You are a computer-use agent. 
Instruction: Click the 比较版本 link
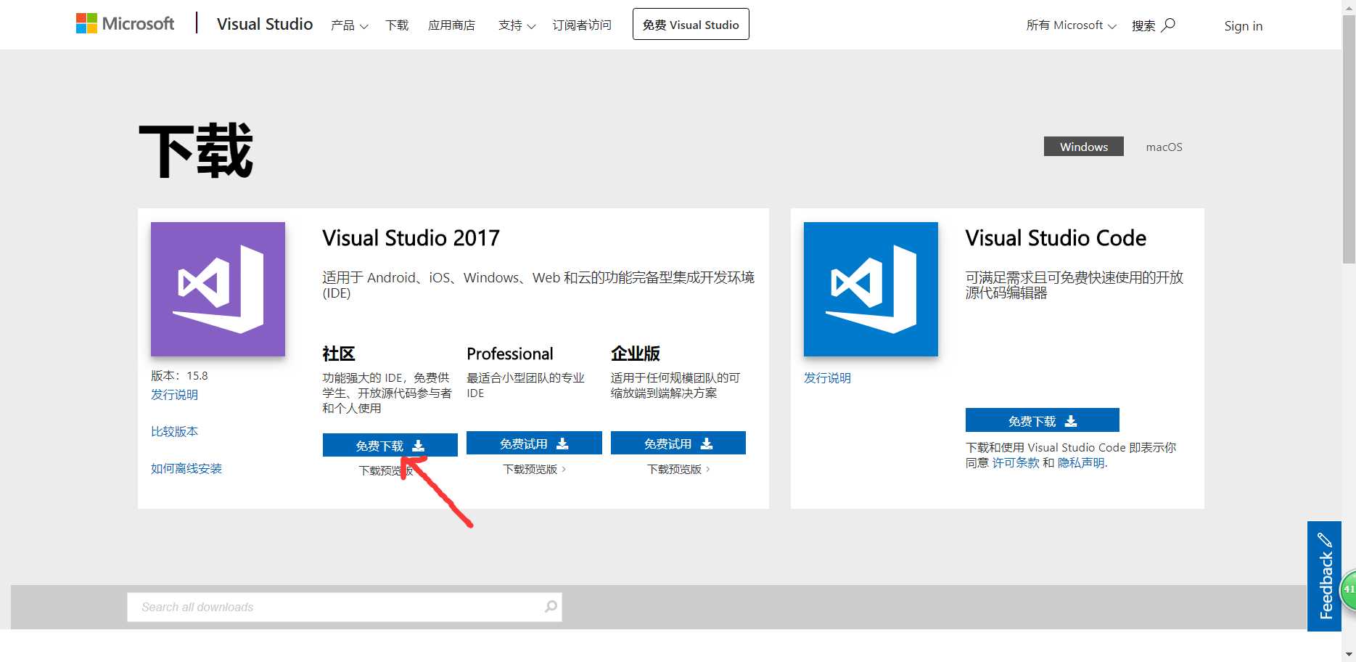pos(174,431)
